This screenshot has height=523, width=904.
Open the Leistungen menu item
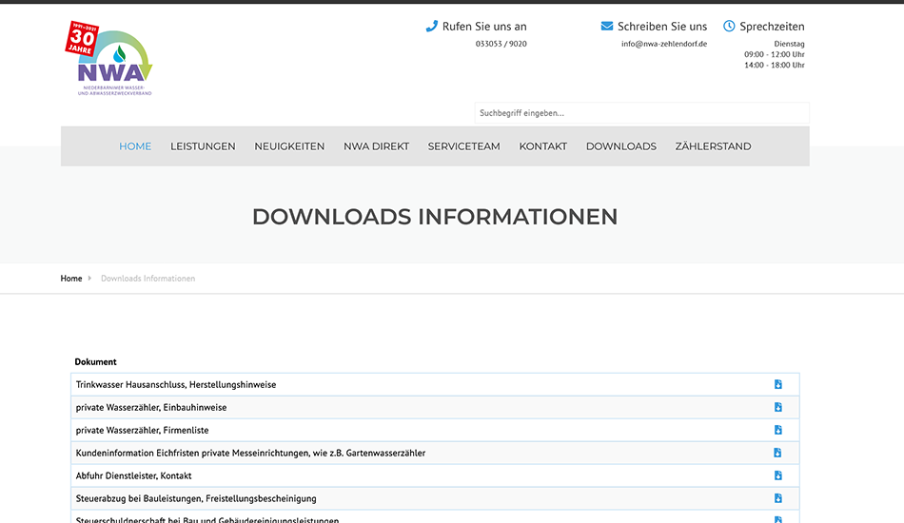click(203, 146)
